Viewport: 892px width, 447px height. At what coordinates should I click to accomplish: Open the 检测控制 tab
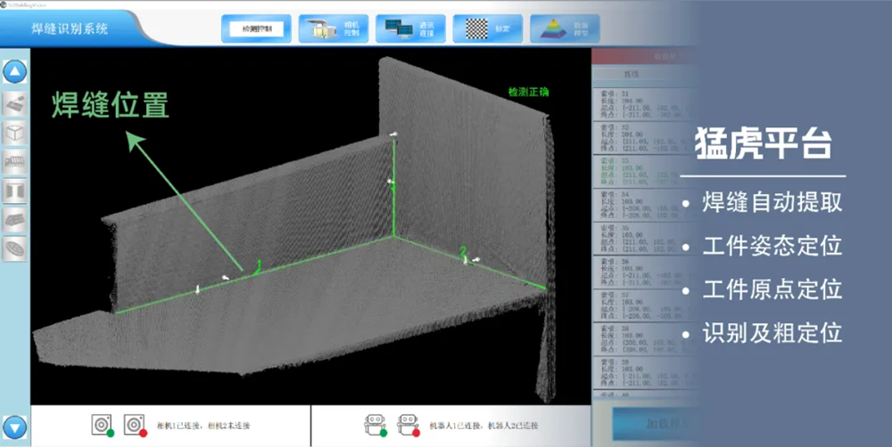pyautogui.click(x=256, y=28)
